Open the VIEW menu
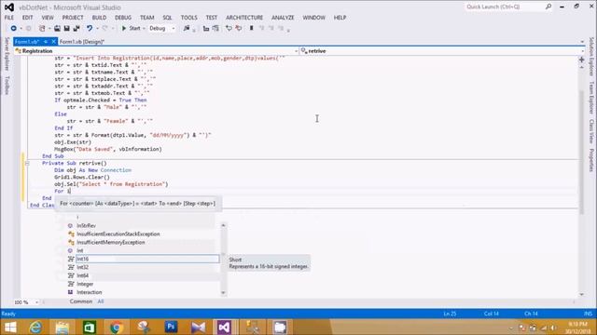Image resolution: width=597 pixels, height=335 pixels. tap(48, 18)
